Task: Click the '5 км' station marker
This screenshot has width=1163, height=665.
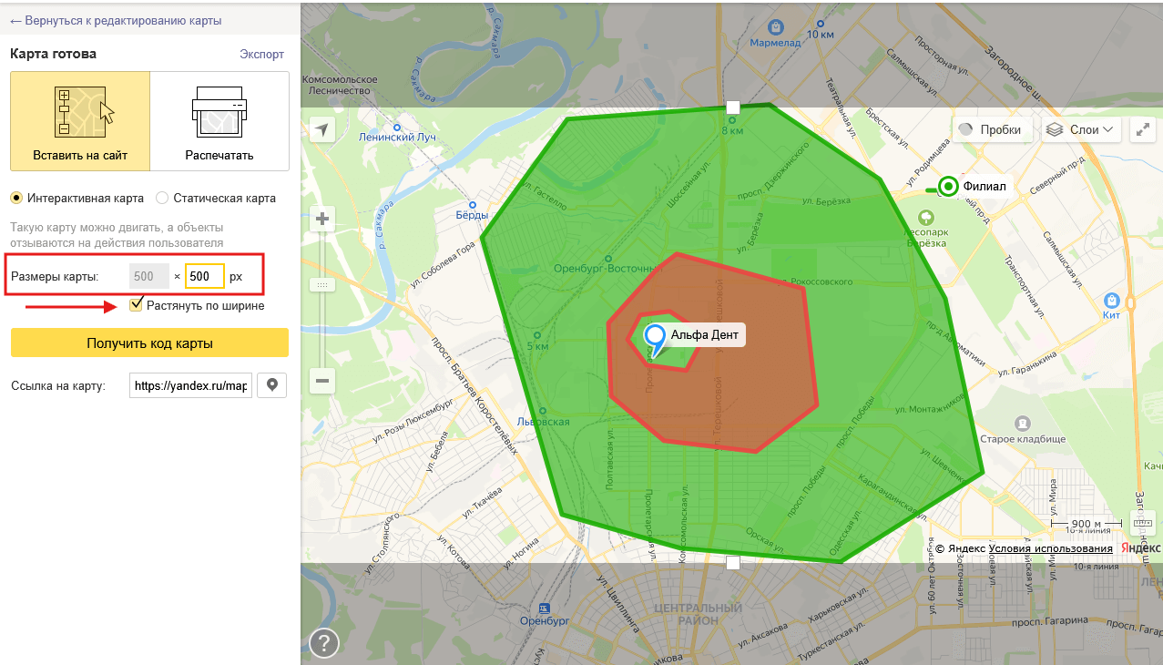Action: click(x=538, y=335)
